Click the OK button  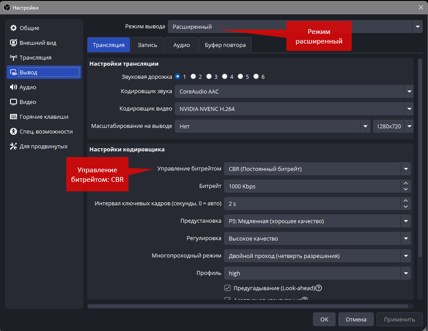coord(324,319)
